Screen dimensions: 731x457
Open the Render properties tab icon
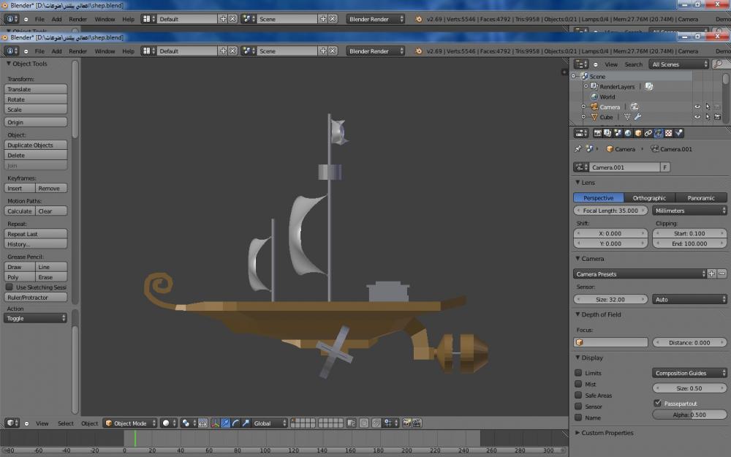pos(597,133)
